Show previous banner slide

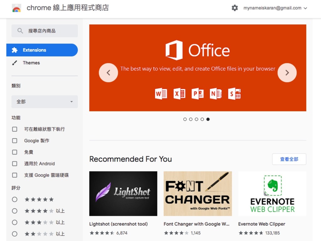[x=108, y=72]
